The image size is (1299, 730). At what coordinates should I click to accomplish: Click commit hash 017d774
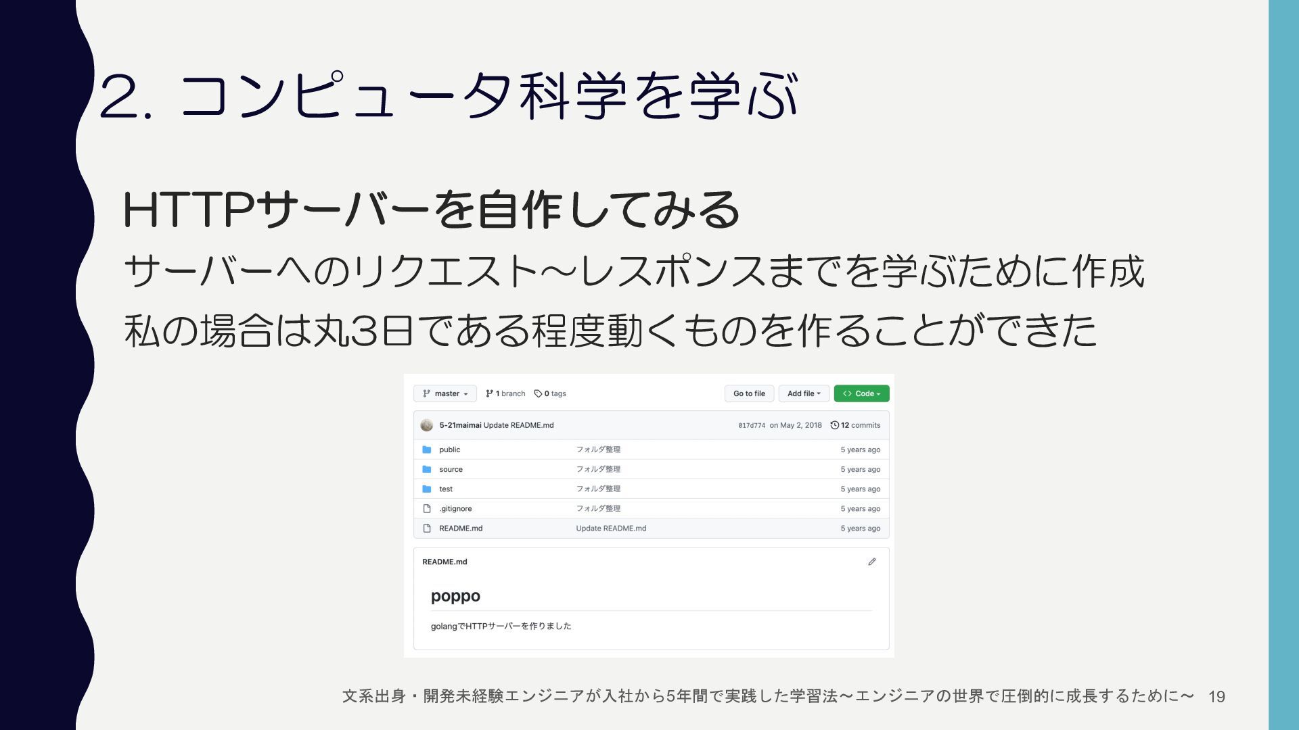pos(752,426)
